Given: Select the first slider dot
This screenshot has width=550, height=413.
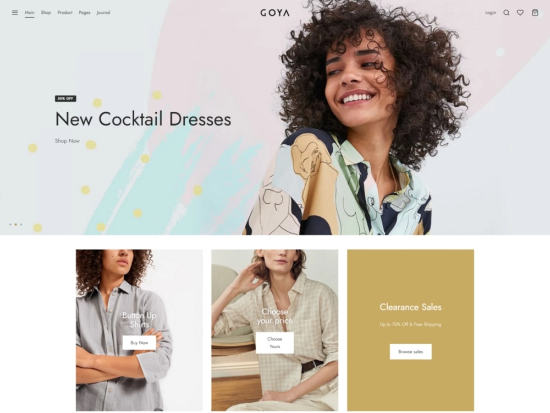Looking at the screenshot, I should [x=10, y=225].
